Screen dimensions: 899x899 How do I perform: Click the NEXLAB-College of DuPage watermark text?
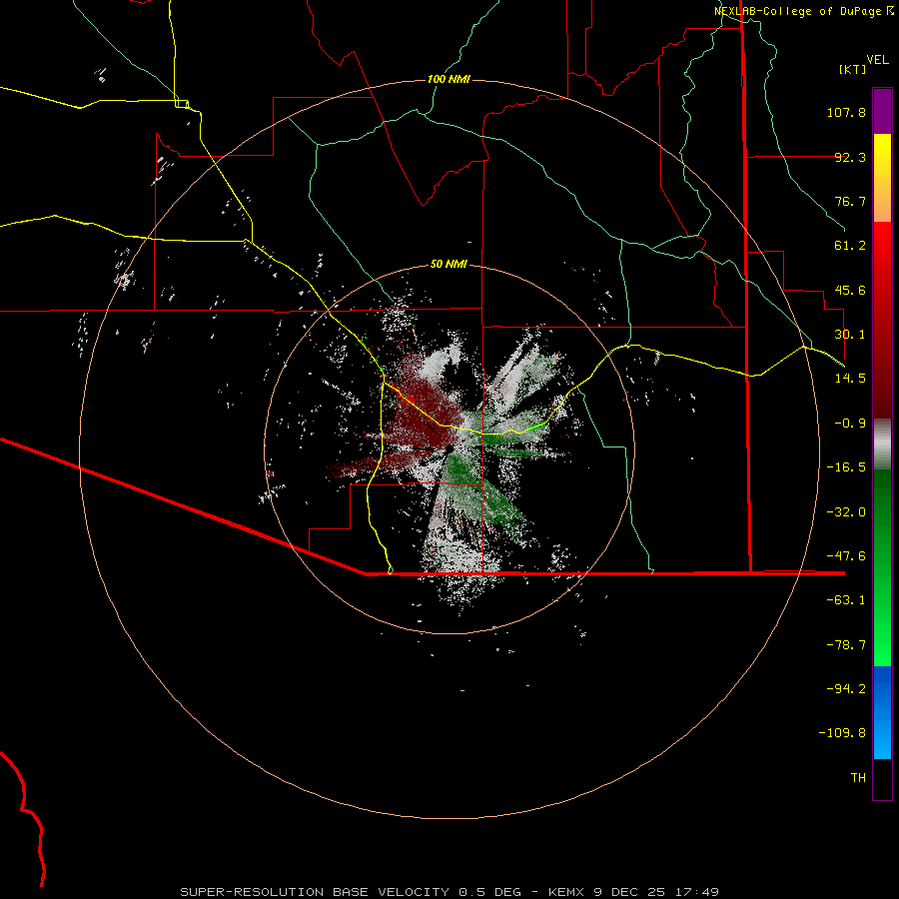[x=803, y=11]
